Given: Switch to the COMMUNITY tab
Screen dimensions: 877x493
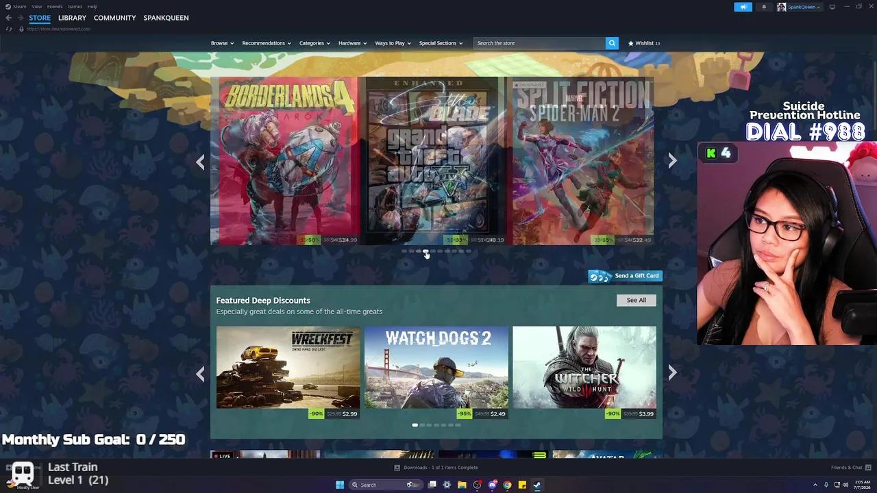Looking at the screenshot, I should (114, 18).
